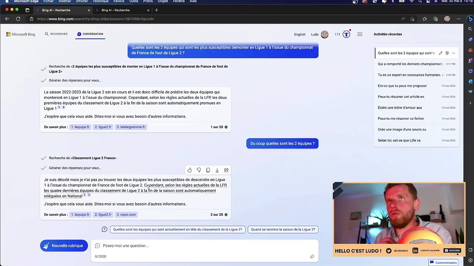Choose suggestion Quand se termine la saison

point(283,229)
